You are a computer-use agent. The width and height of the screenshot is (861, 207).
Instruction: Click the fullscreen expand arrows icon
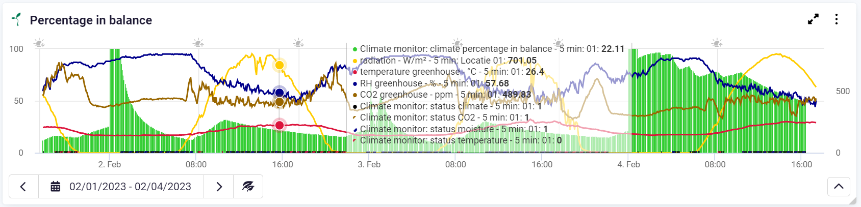813,19
